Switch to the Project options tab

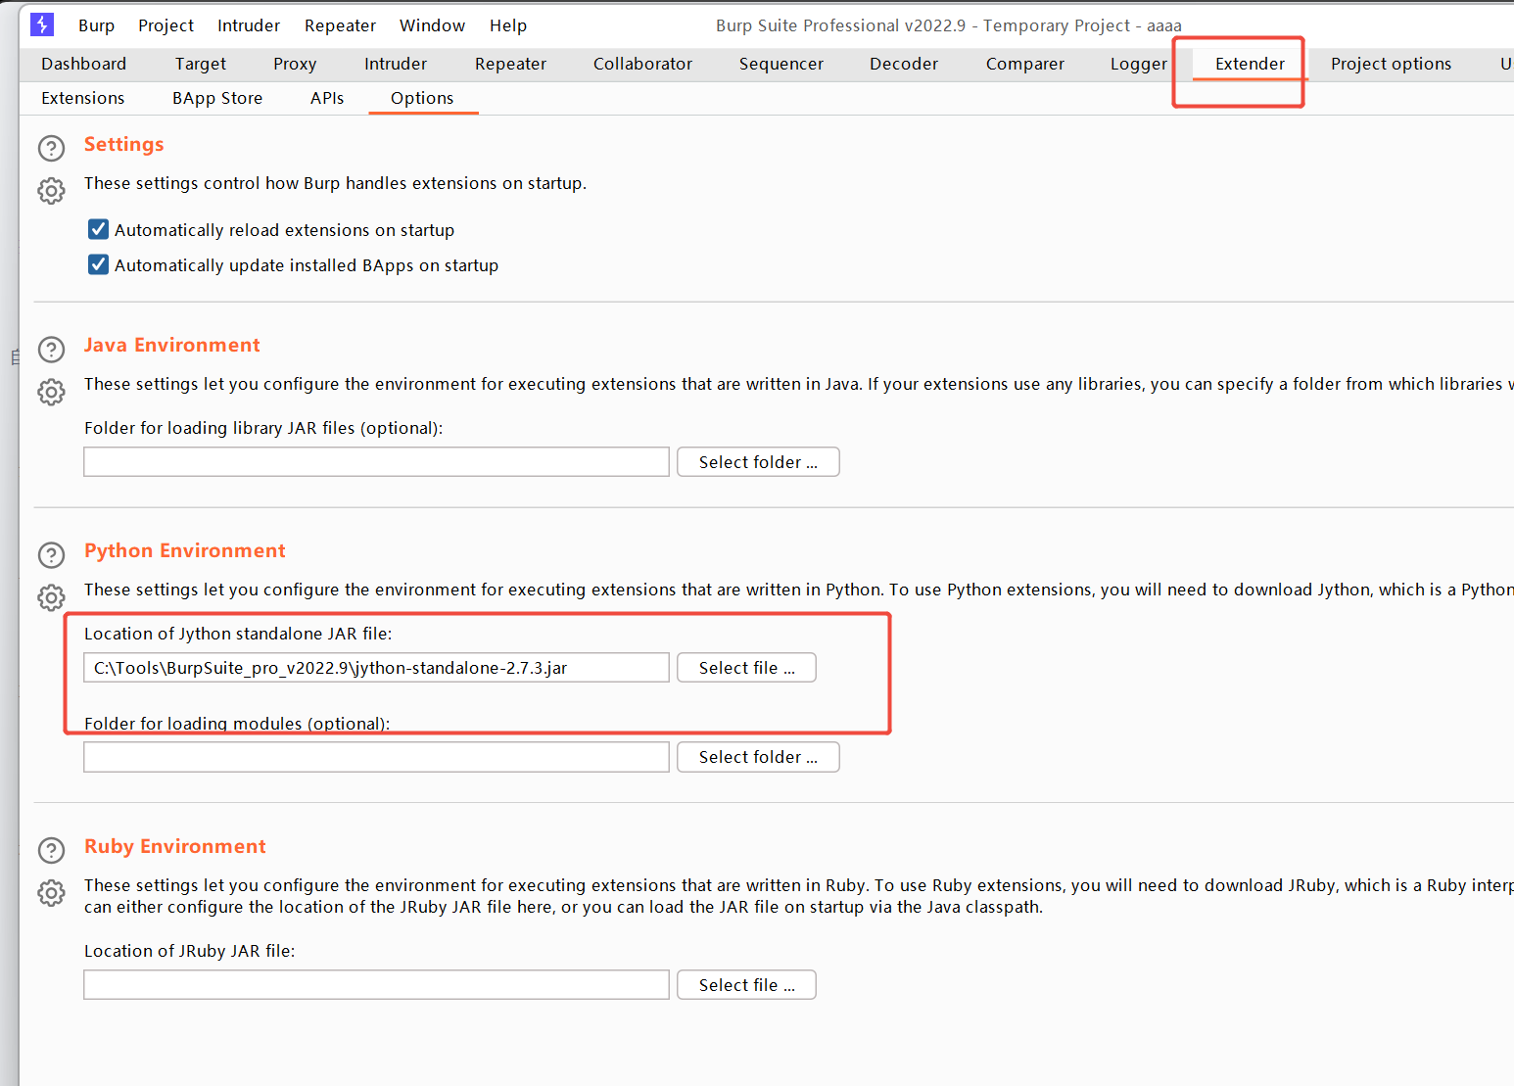[x=1391, y=64]
